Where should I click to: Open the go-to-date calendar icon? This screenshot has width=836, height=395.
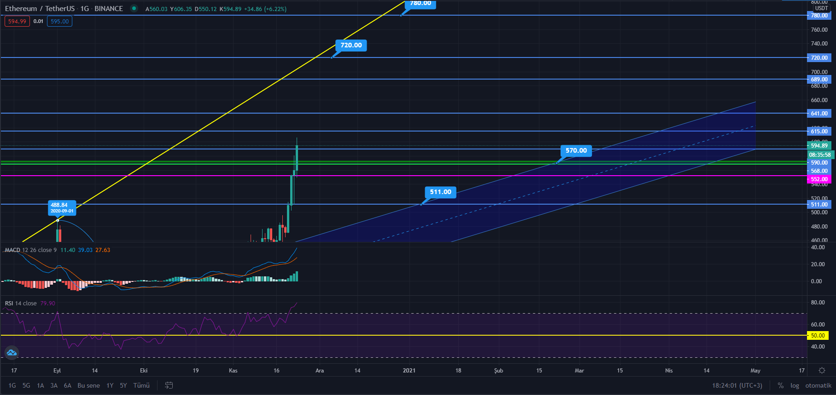pos(169,385)
